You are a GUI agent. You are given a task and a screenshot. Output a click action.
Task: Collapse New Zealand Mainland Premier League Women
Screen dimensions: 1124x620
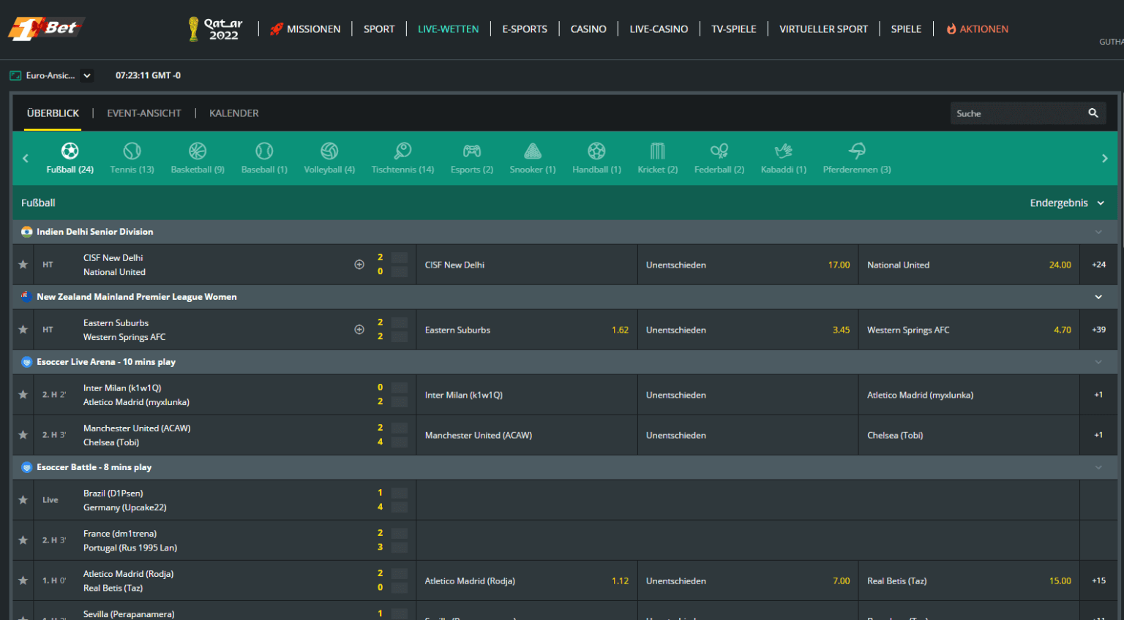coord(1098,297)
